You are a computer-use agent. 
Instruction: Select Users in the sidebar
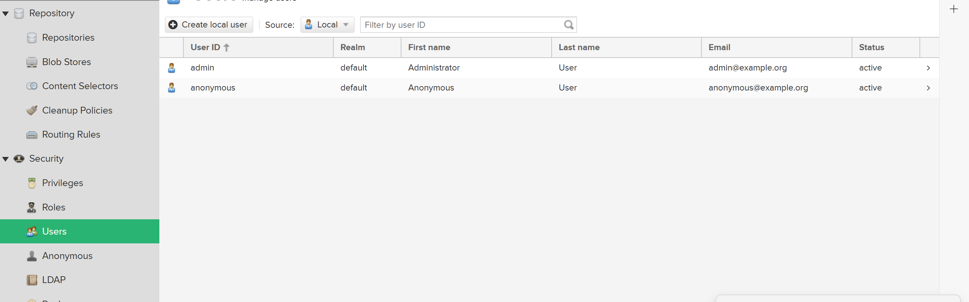(80, 232)
